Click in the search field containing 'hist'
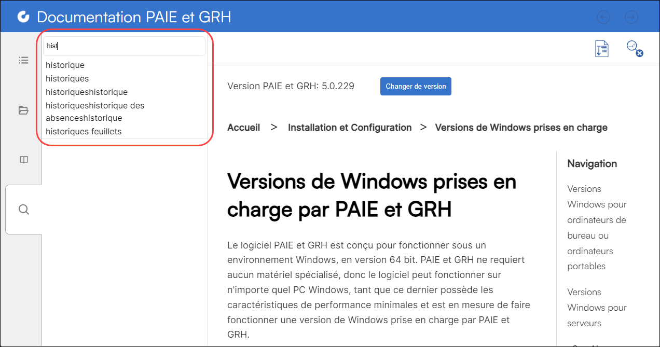 125,46
